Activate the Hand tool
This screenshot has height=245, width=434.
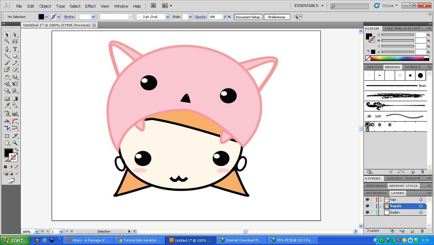click(7, 143)
